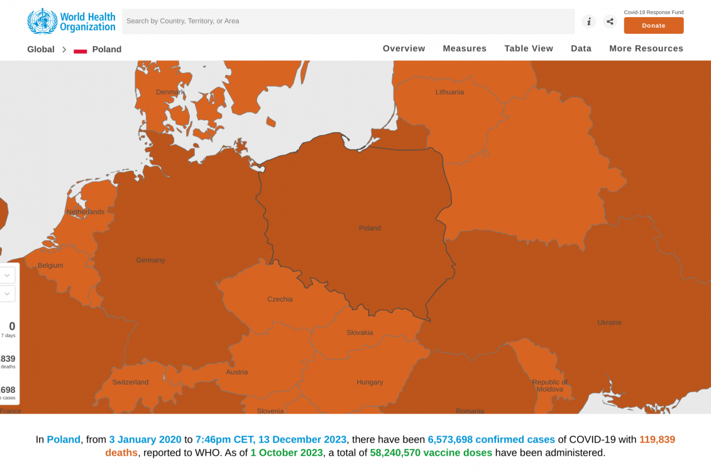This screenshot has height=474, width=711.
Task: Open the information icon in header
Action: (x=588, y=22)
